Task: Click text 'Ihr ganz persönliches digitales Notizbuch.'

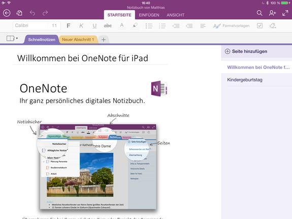Action: [82, 101]
